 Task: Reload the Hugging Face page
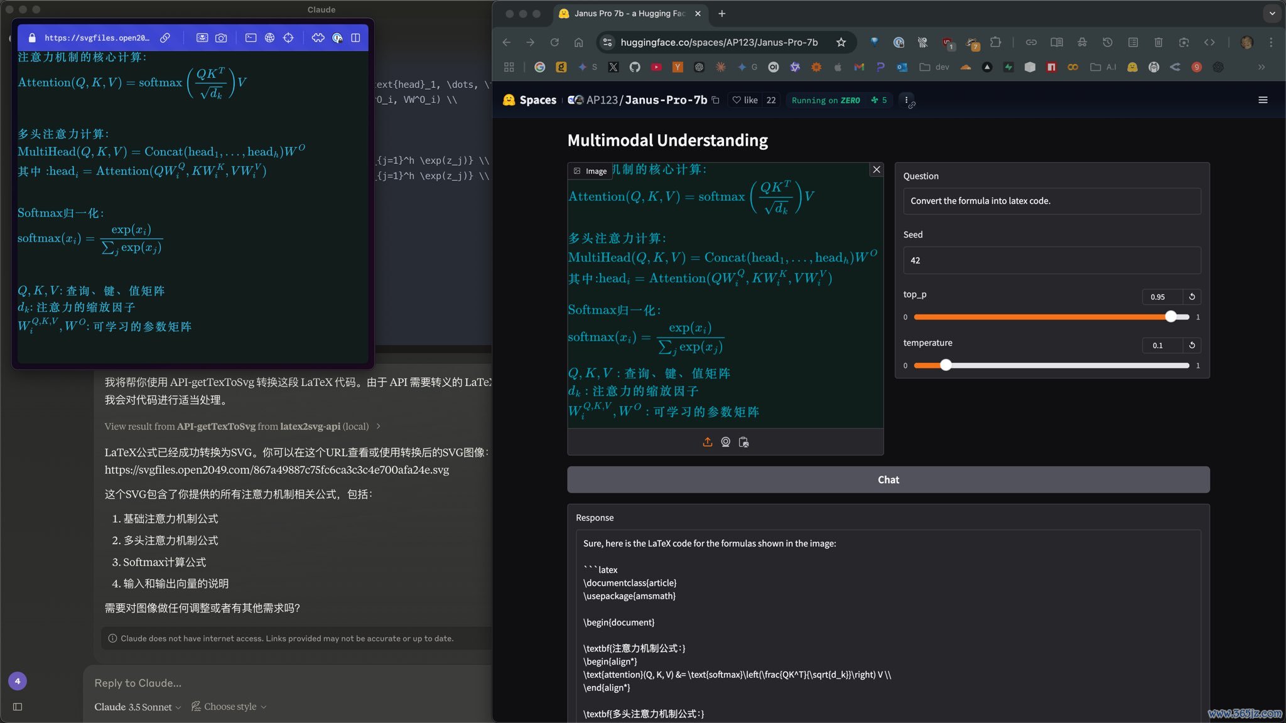554,42
